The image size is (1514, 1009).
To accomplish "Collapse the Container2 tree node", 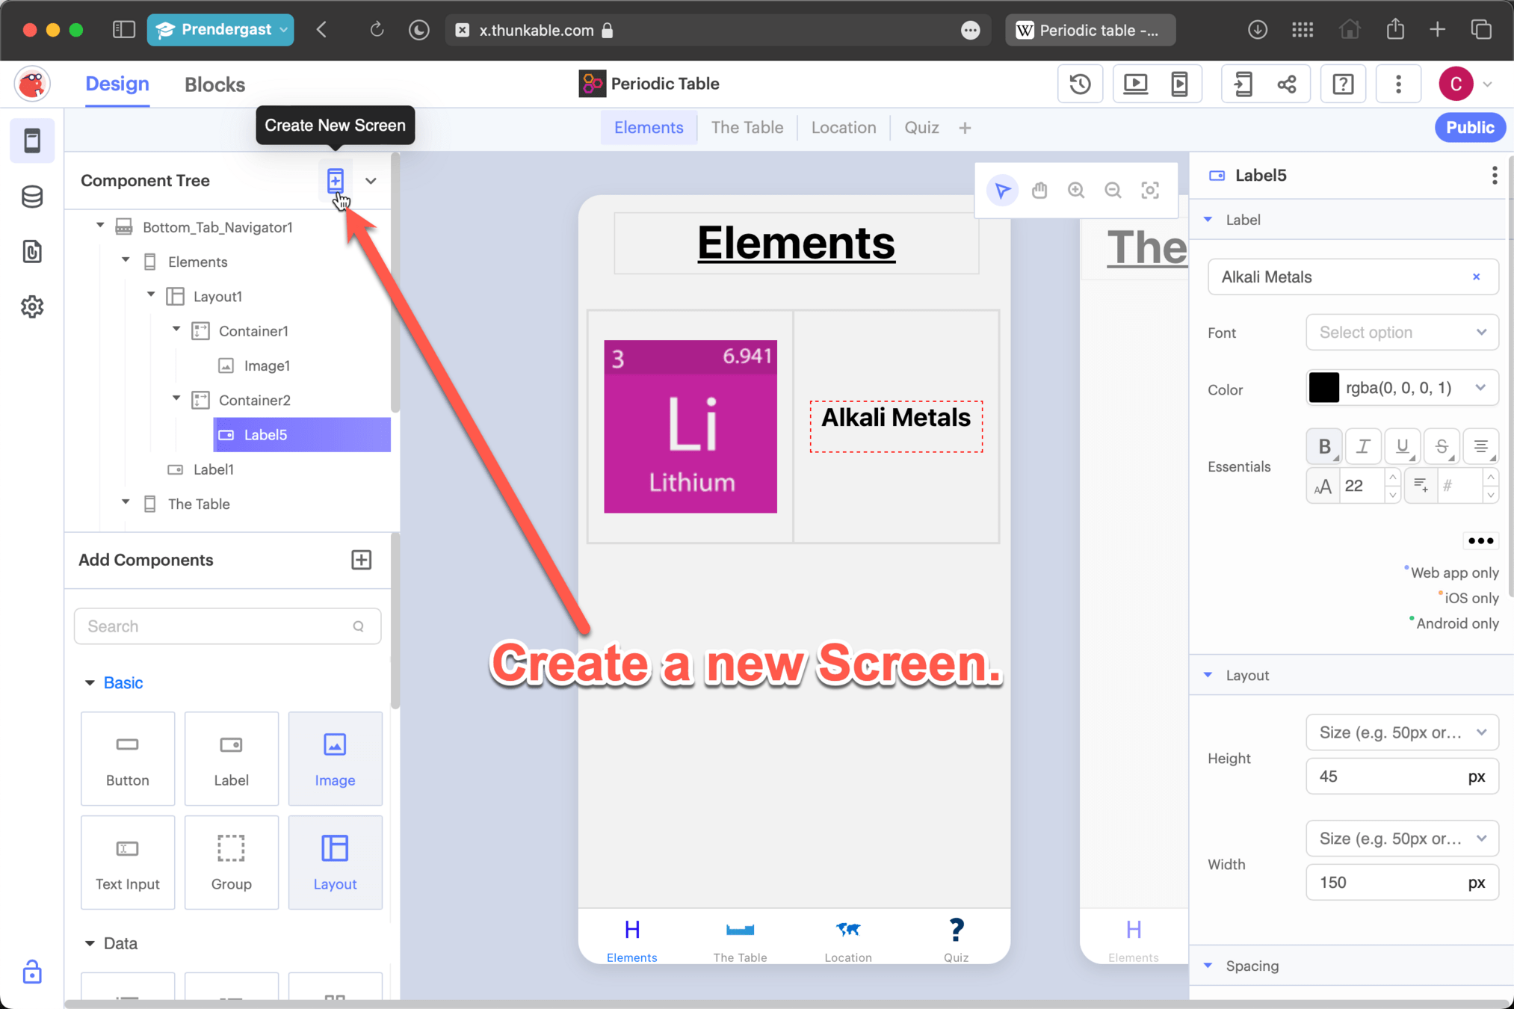I will click(x=176, y=399).
